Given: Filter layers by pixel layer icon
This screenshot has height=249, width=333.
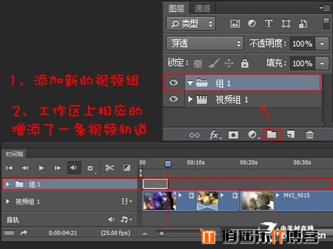Looking at the screenshot, I should [235, 23].
